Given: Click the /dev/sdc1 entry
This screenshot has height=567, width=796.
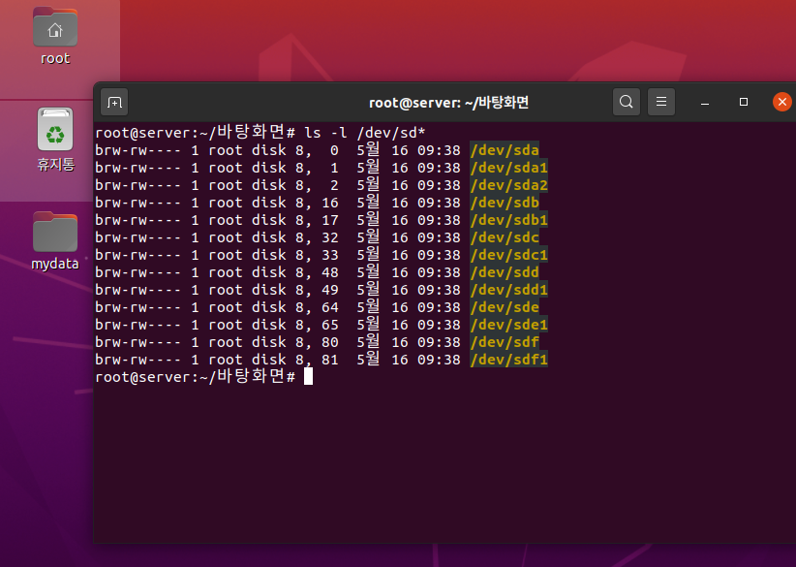Looking at the screenshot, I should (509, 255).
